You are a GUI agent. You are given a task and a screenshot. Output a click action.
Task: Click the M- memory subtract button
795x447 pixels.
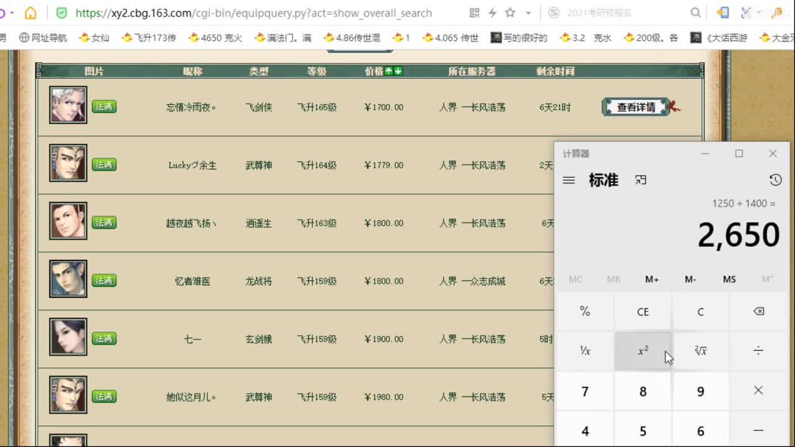click(x=690, y=279)
